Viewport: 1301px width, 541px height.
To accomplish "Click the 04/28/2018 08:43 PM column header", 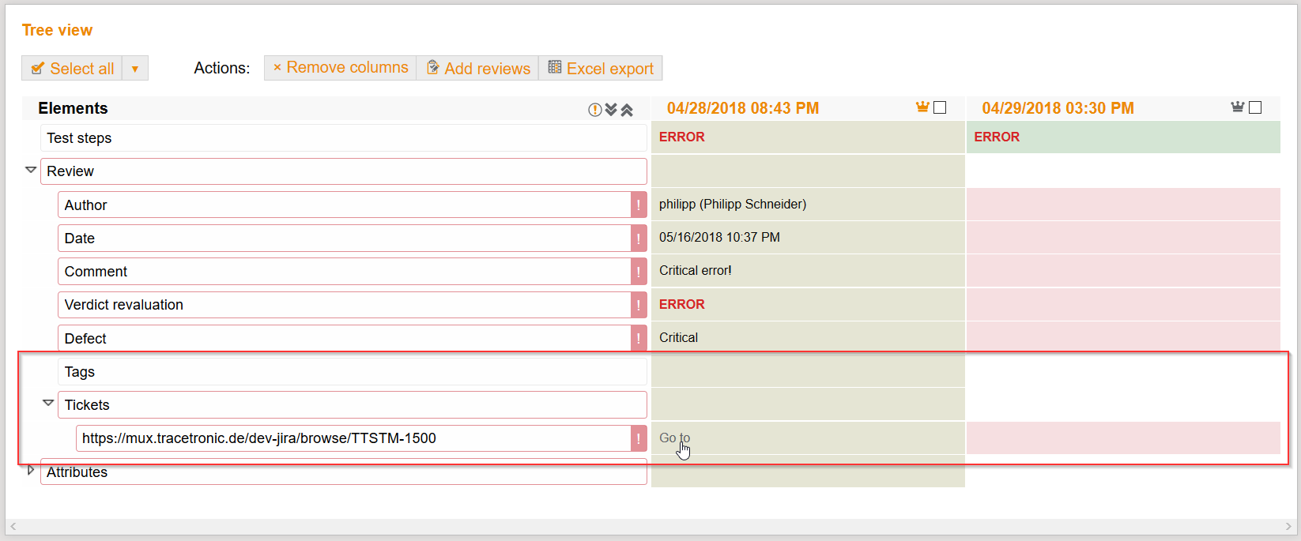I will [743, 108].
